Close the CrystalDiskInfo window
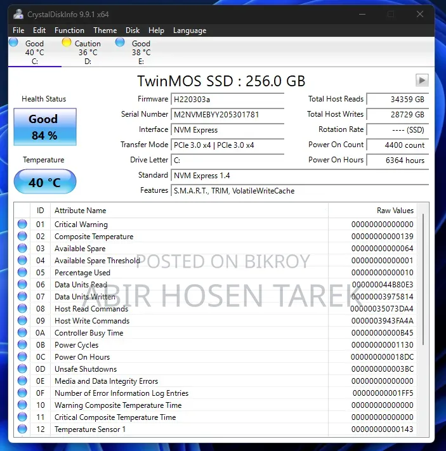This screenshot has width=446, height=451. (420, 14)
